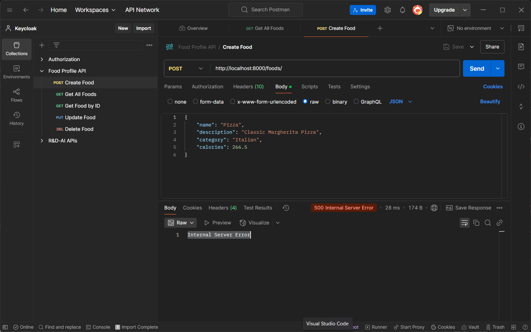Click Save Response button
Screen dimensions: 531x332
coord(469,208)
